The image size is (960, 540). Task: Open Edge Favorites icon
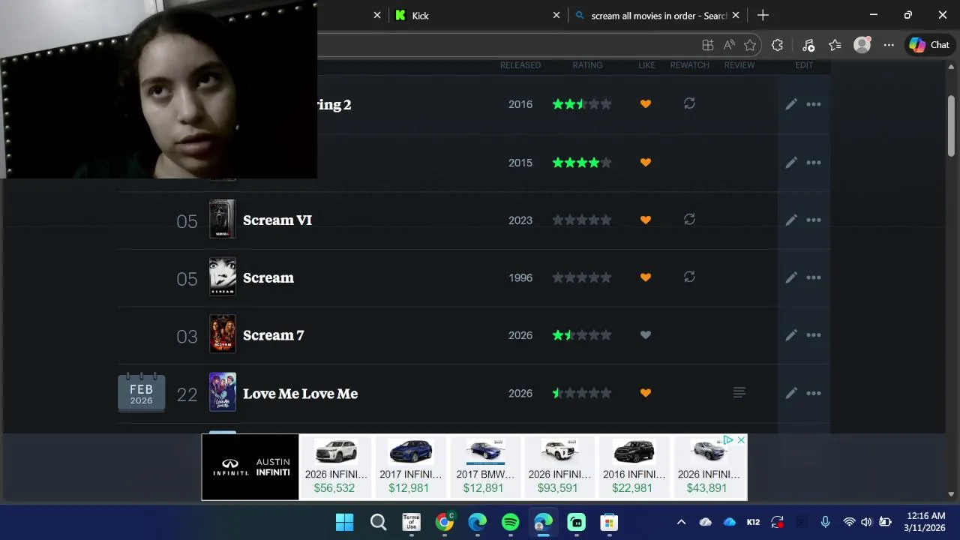point(835,45)
